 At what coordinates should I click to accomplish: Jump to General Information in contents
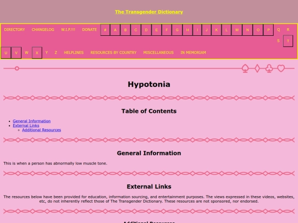(x=32, y=121)
